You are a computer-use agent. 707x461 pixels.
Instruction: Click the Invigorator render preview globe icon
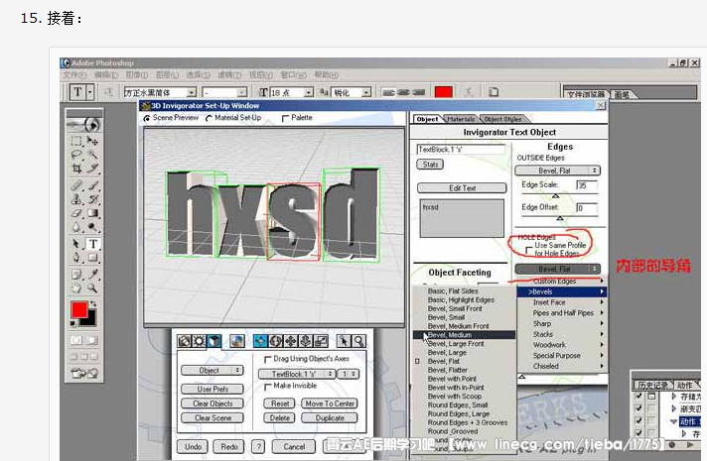click(x=237, y=341)
